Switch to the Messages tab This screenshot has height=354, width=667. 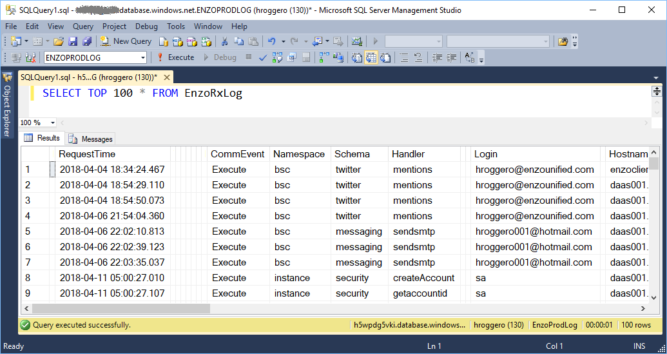pyautogui.click(x=91, y=139)
